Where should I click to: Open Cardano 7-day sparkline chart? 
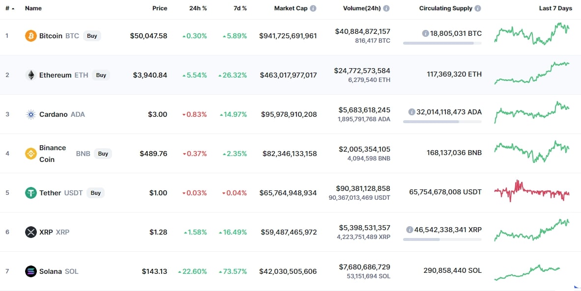(532, 112)
